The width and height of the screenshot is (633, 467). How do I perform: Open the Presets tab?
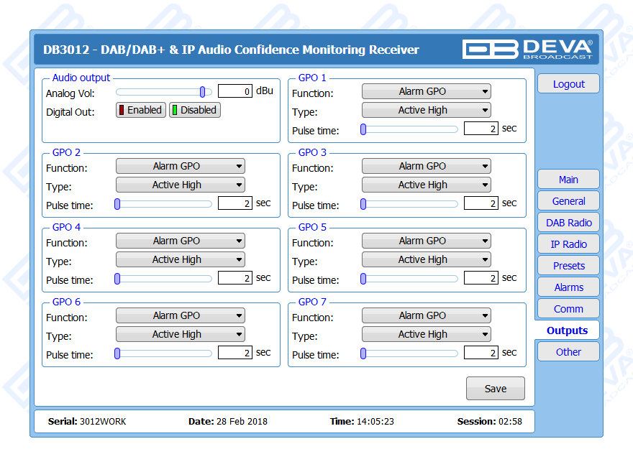click(x=568, y=266)
